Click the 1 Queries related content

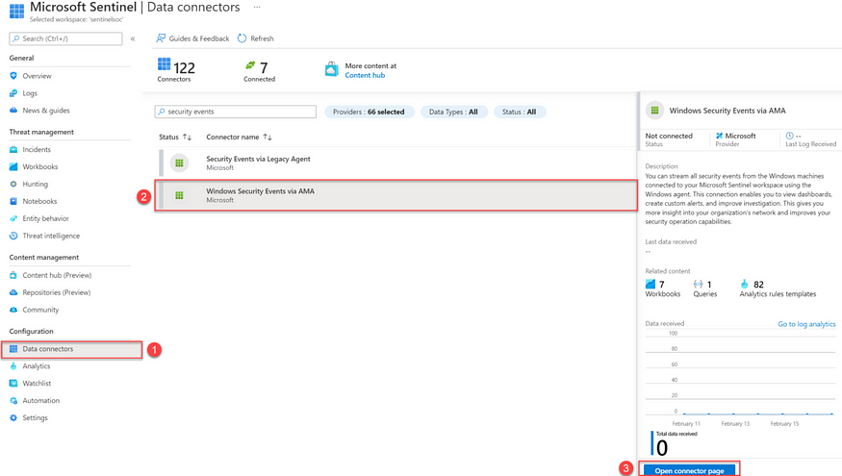click(x=705, y=288)
